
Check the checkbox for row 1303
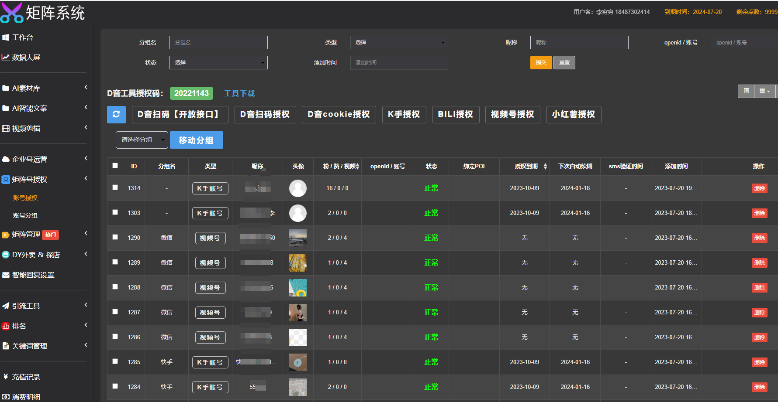pyautogui.click(x=115, y=212)
